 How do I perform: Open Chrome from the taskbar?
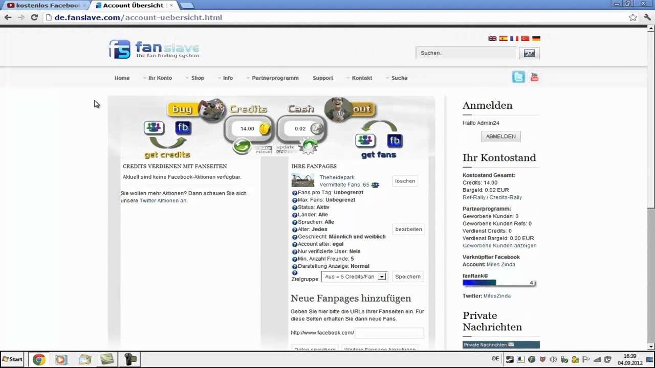tap(38, 359)
